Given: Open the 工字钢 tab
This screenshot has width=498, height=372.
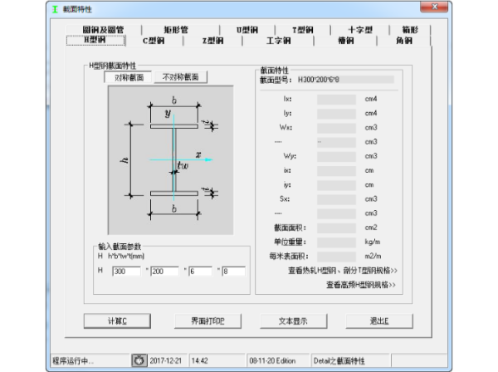Looking at the screenshot, I should 276,40.
